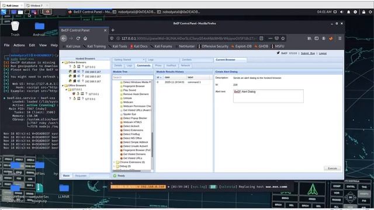Open File menu in terminal window

[x=6, y=45]
